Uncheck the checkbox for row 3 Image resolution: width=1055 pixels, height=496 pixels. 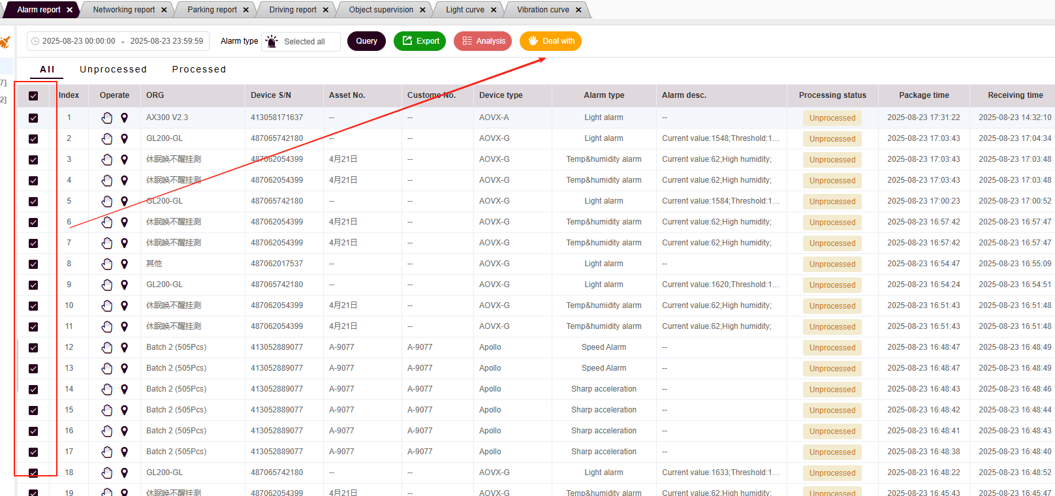(x=33, y=160)
